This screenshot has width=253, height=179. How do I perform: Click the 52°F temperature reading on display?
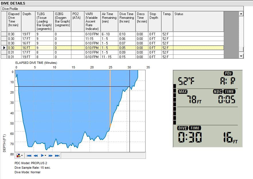tap(186, 81)
